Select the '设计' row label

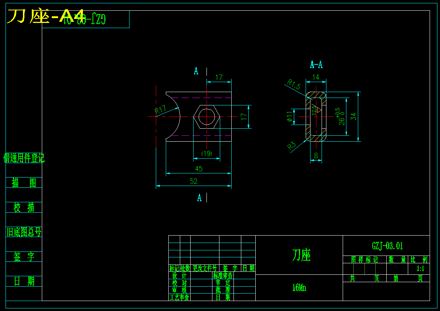tap(179, 275)
